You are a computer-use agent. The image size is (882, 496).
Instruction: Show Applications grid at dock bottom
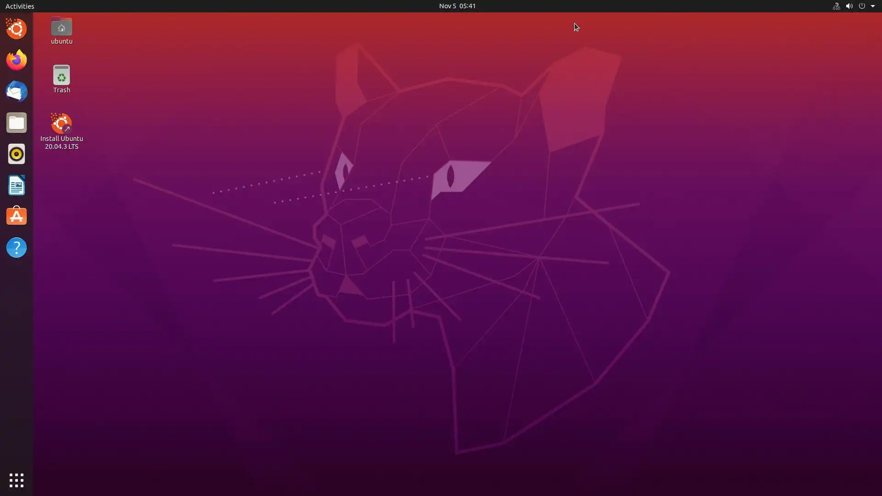point(17,480)
